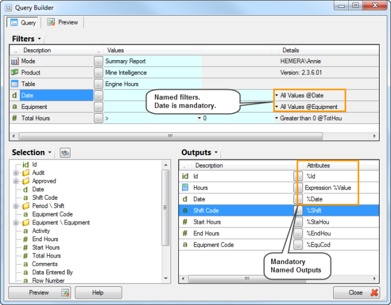The height and width of the screenshot is (305, 391).
Task: Click the Close button
Action: pos(357,292)
